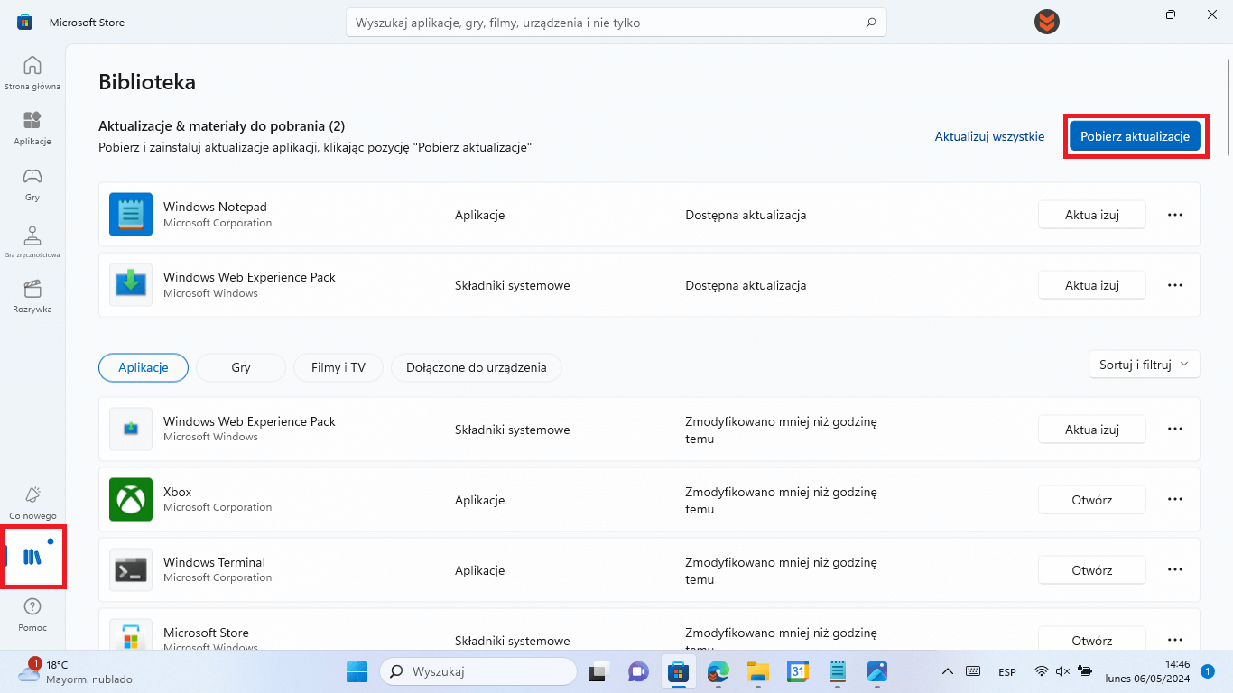This screenshot has width=1233, height=693.
Task: Open more options for Windows Terminal row
Action: (1175, 569)
